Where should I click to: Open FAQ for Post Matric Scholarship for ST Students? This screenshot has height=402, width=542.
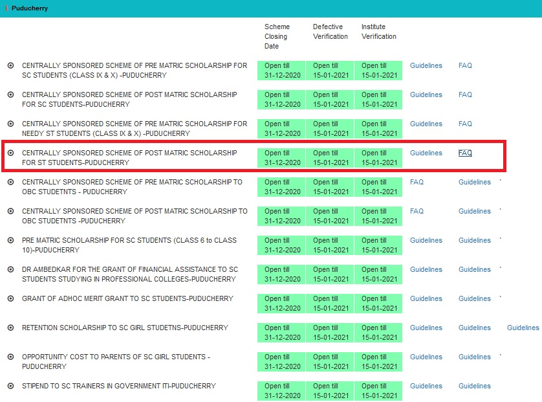click(465, 153)
